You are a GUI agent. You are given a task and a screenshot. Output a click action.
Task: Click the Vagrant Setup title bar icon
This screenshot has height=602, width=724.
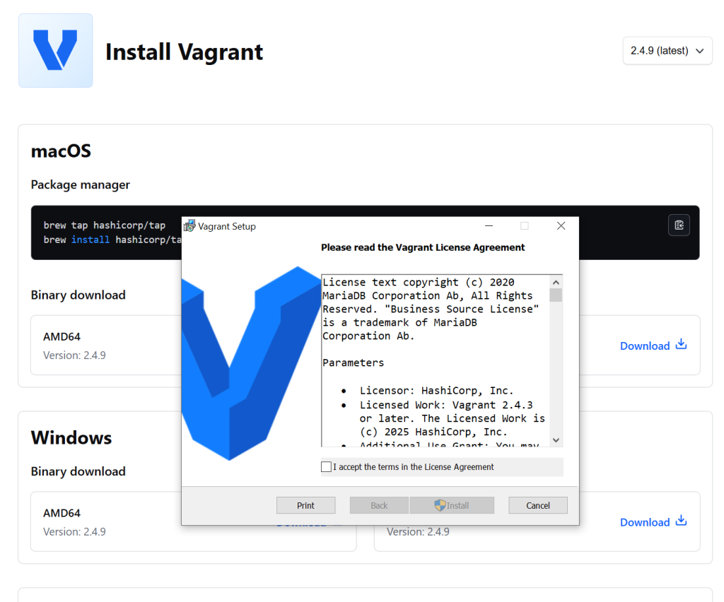click(189, 226)
